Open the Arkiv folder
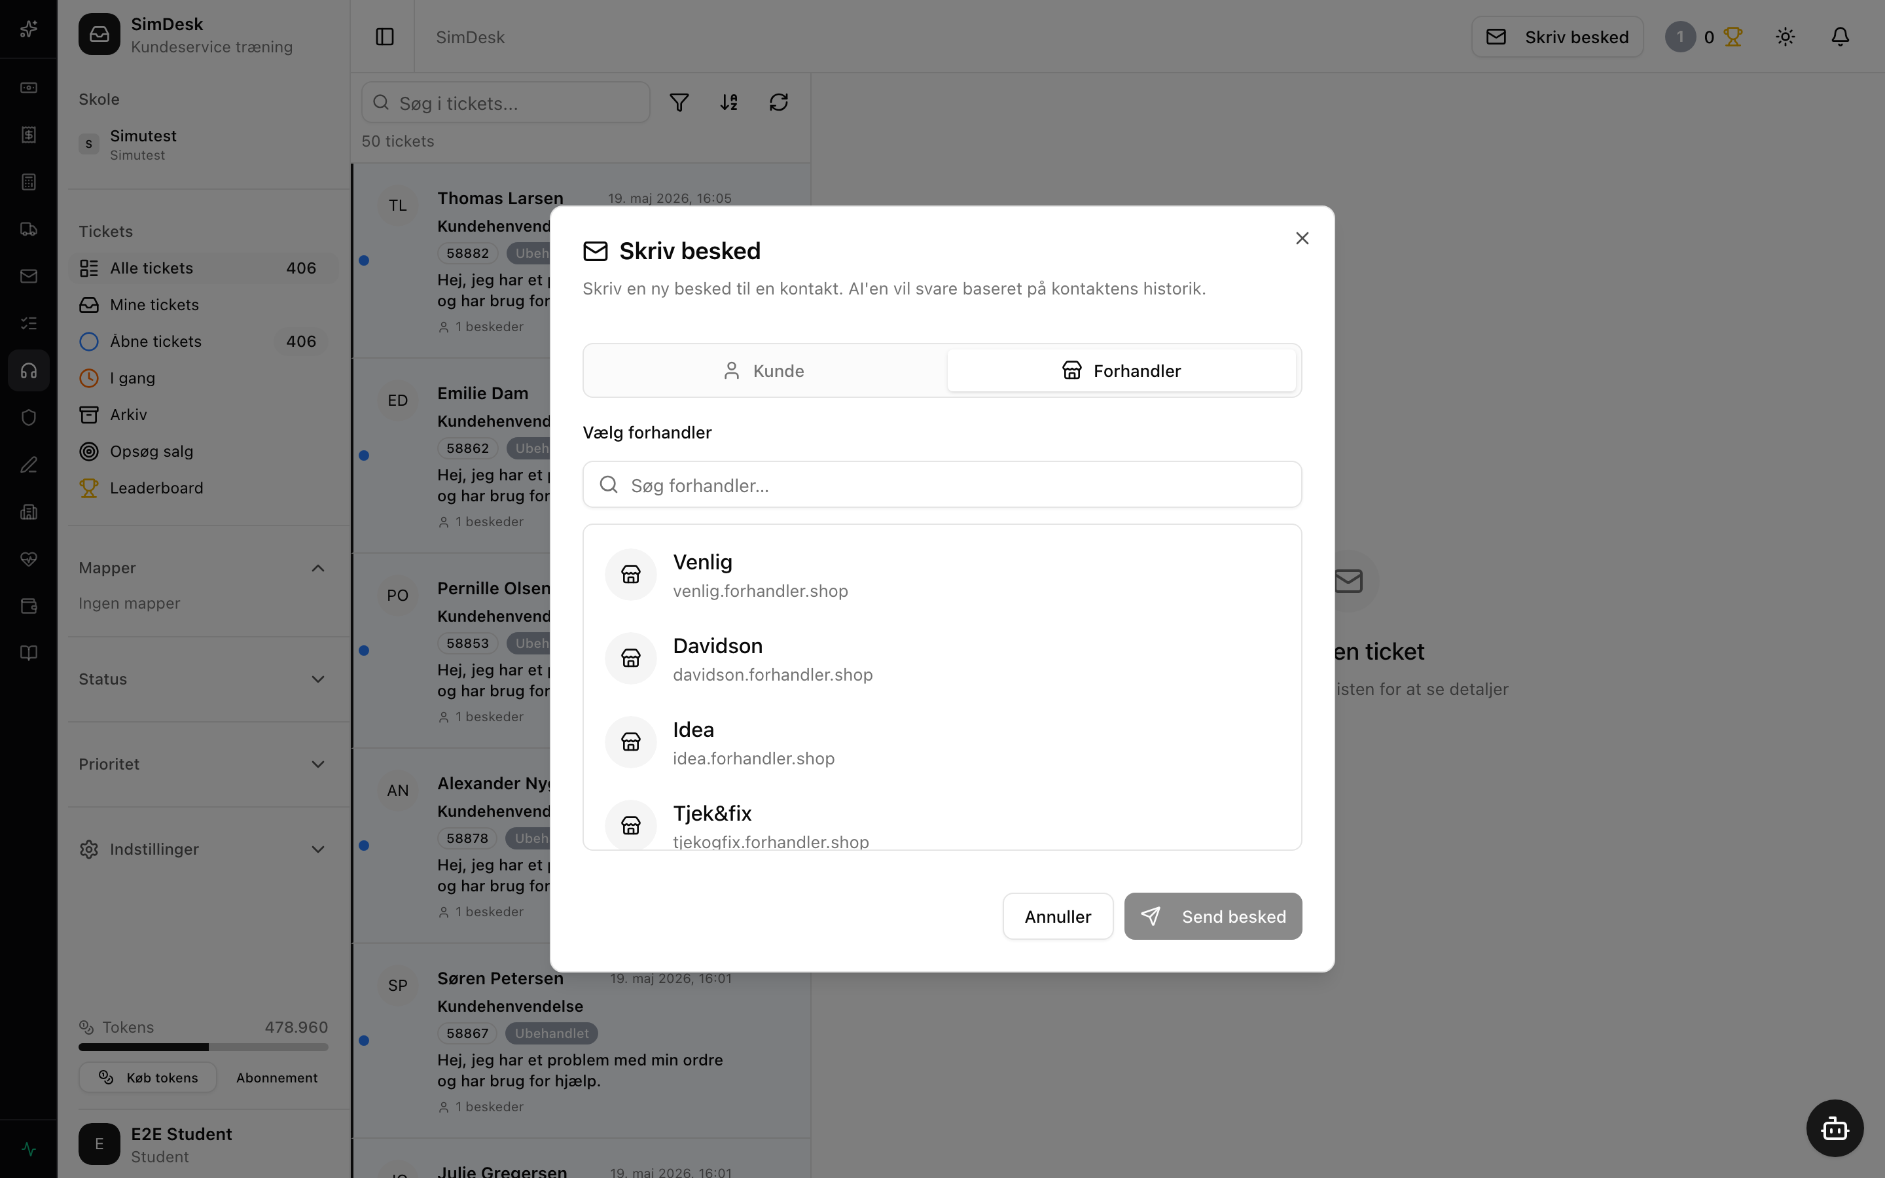Screen dimensions: 1885x1178 (x=204, y=414)
